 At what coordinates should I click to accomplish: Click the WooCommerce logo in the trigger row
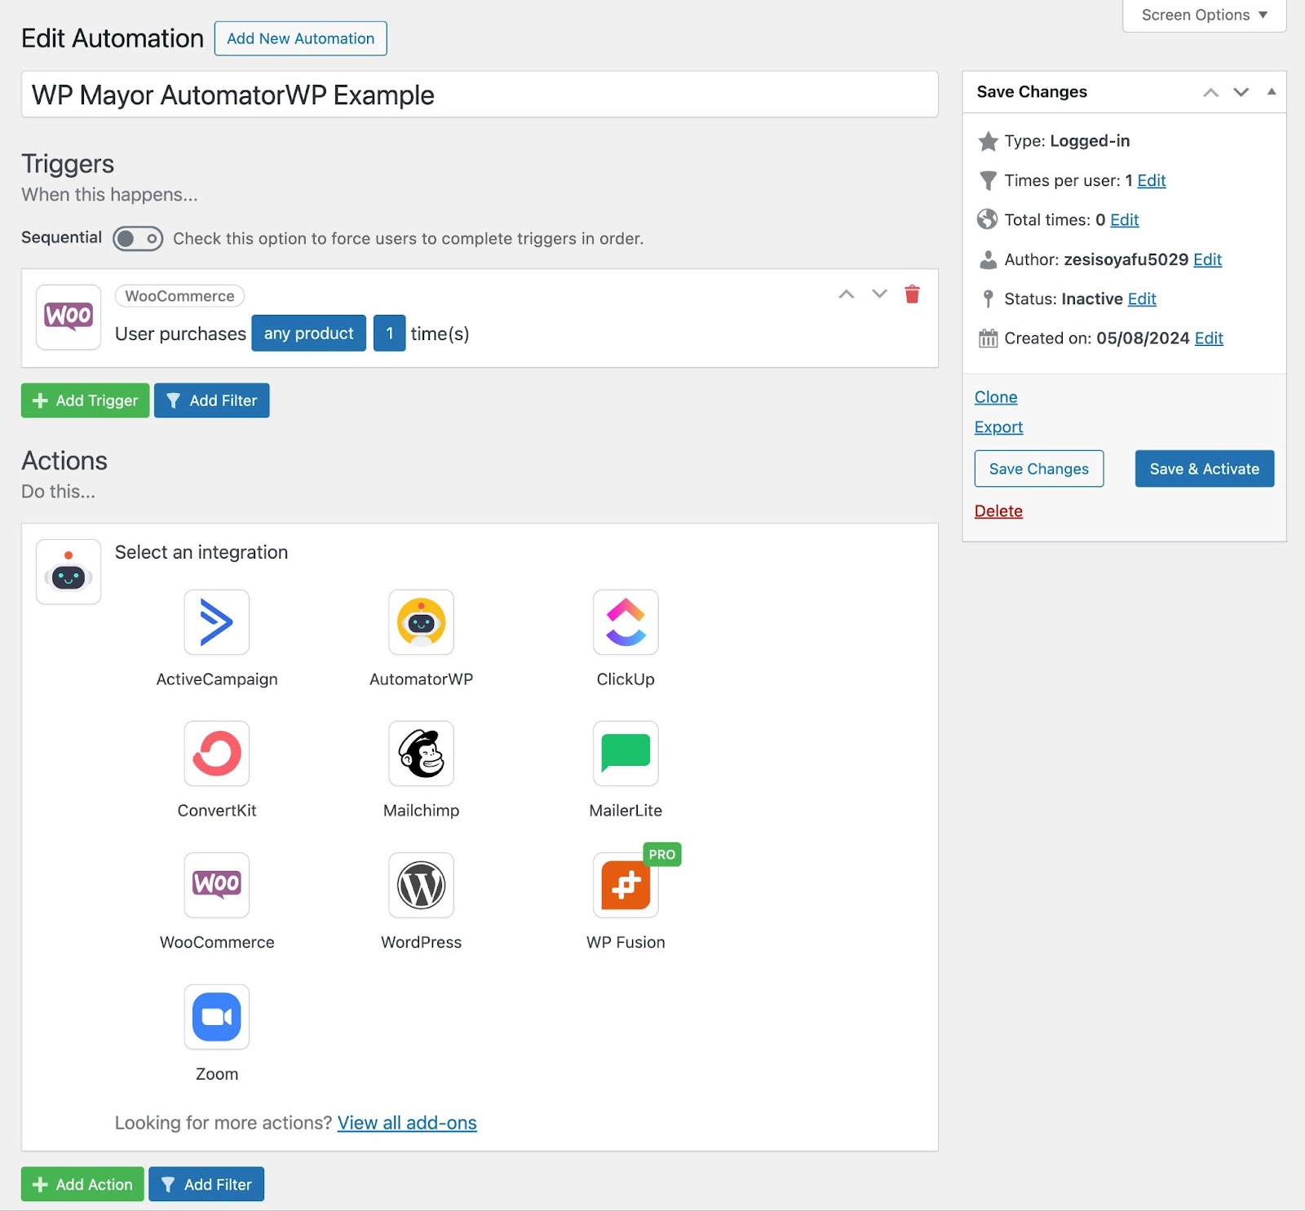[69, 317]
